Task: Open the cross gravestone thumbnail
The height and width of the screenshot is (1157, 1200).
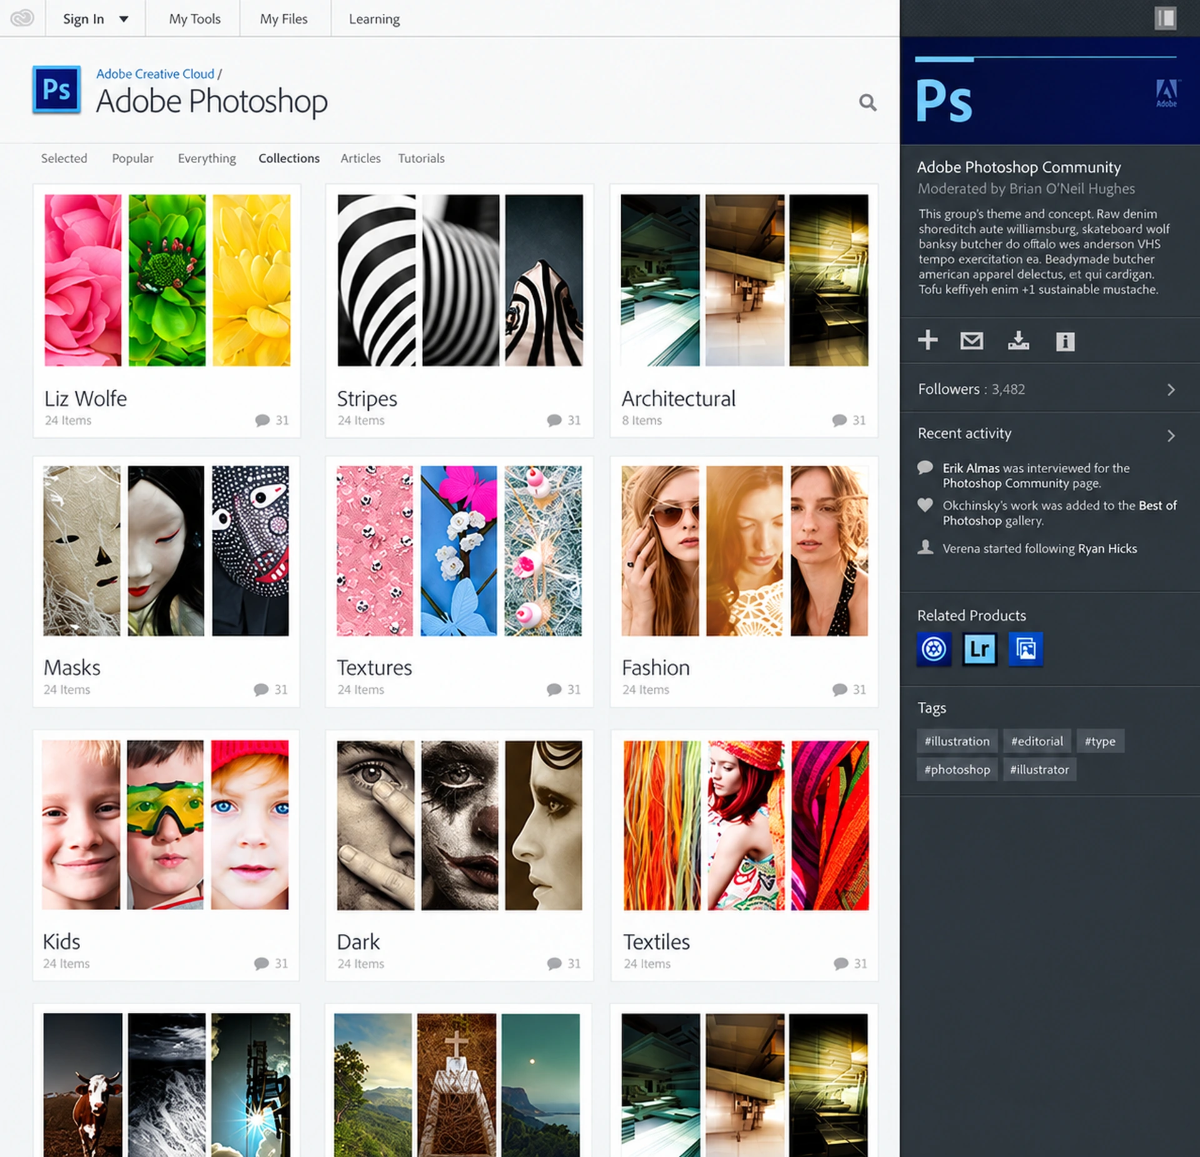Action: (x=456, y=1085)
